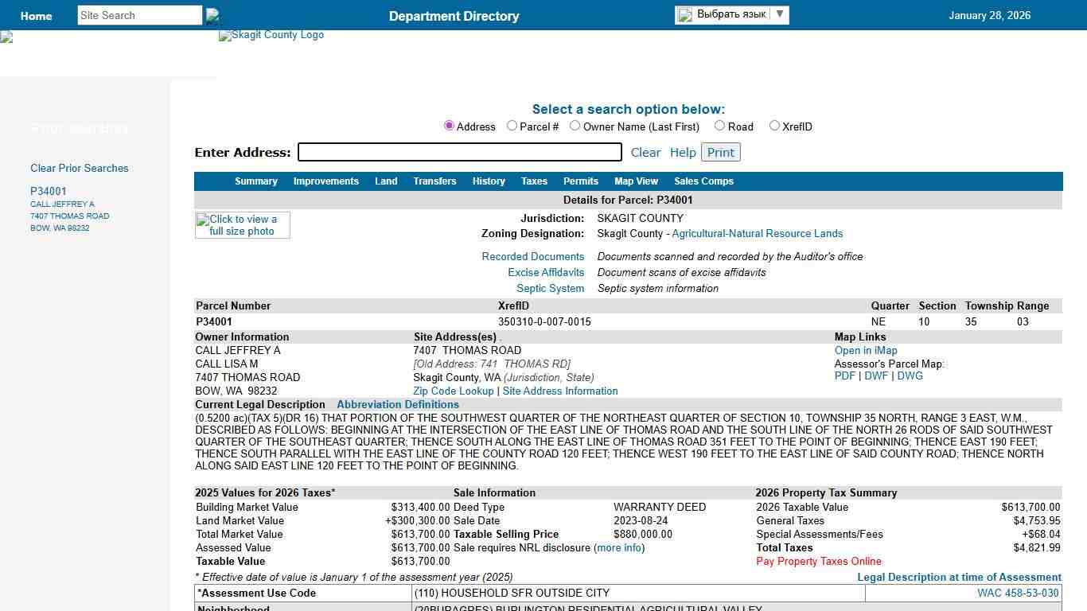Open the Выбрать язык language dropdown
This screenshot has width=1087, height=611.
tap(779, 14)
